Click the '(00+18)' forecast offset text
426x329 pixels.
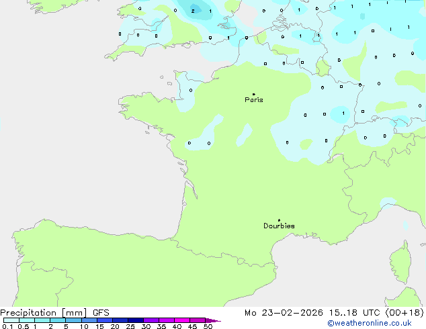pos(404,313)
